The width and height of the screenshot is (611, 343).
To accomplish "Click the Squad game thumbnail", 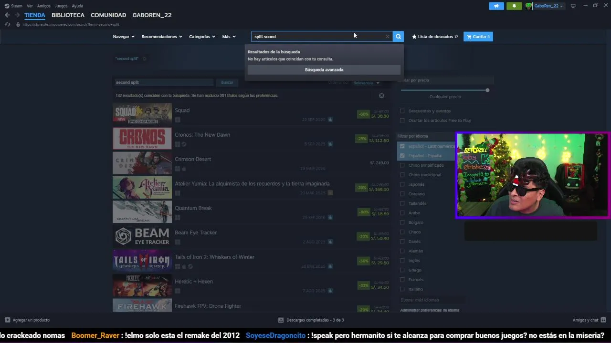I will (x=142, y=113).
